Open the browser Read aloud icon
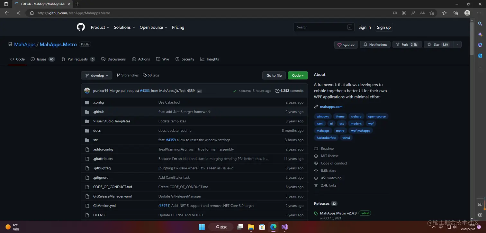486x233 pixels. coord(413,13)
